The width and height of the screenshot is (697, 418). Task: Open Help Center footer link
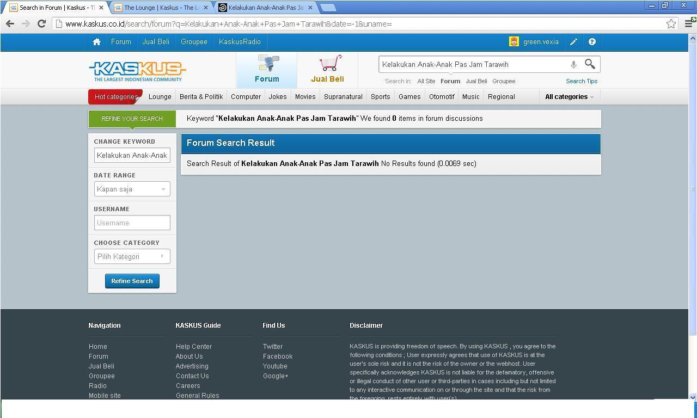[x=194, y=347]
